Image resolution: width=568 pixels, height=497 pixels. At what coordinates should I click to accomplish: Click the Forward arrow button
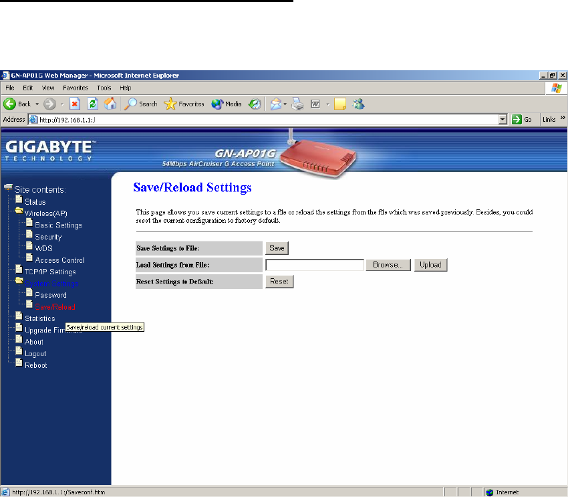pos(49,104)
